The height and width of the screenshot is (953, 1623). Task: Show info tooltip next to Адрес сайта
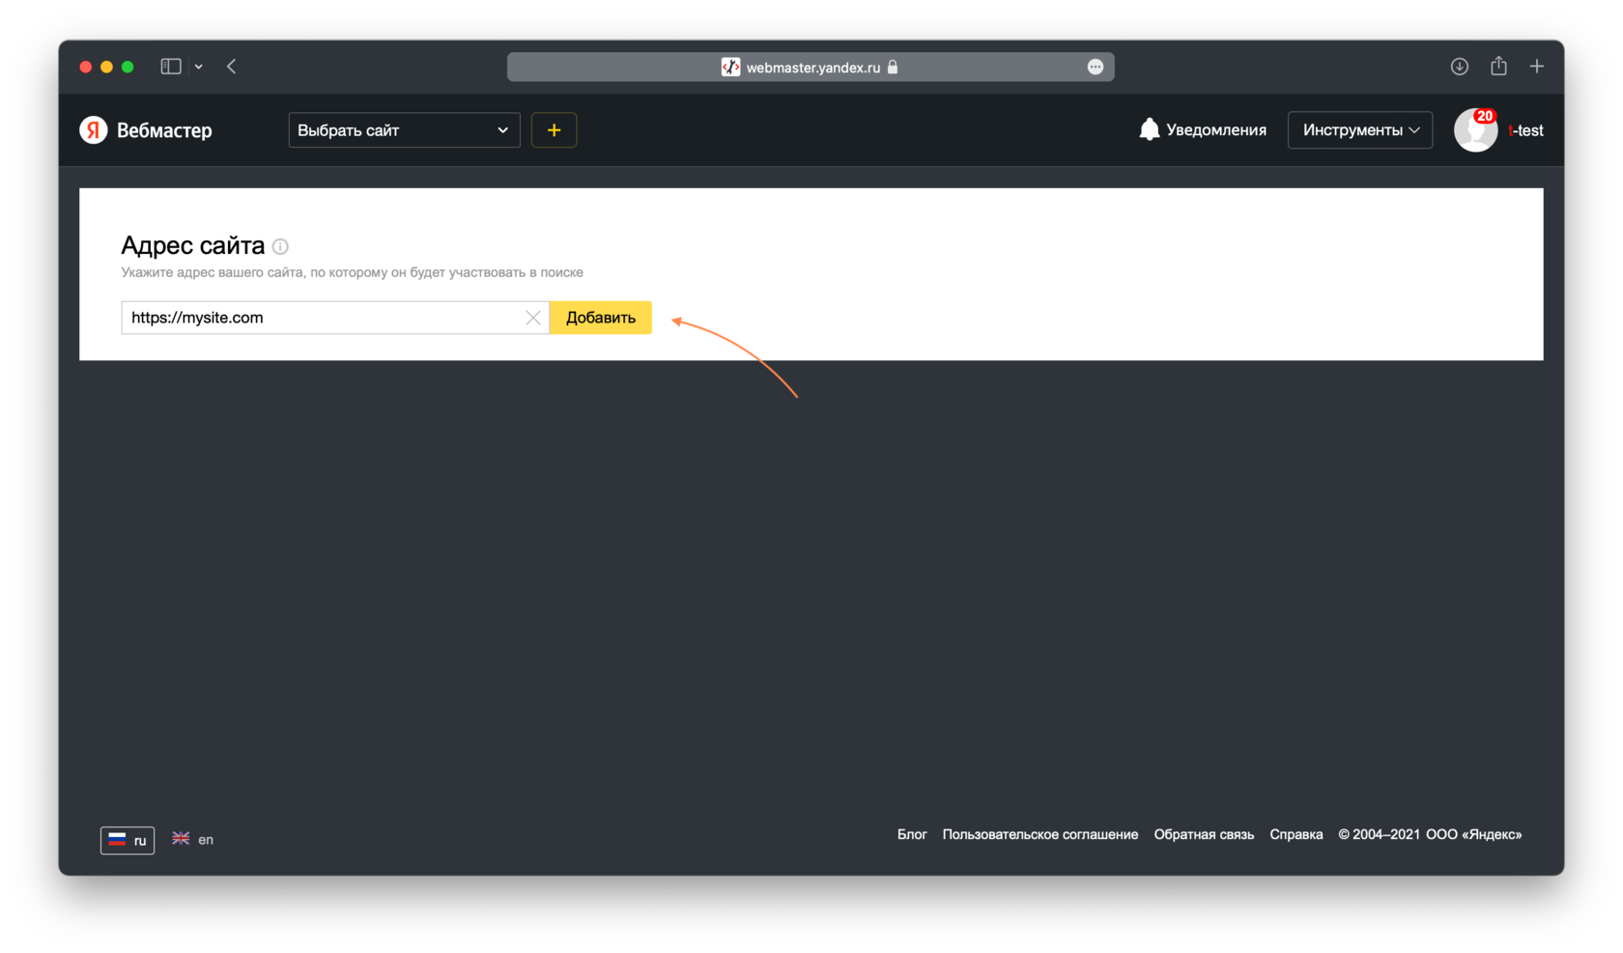[280, 246]
